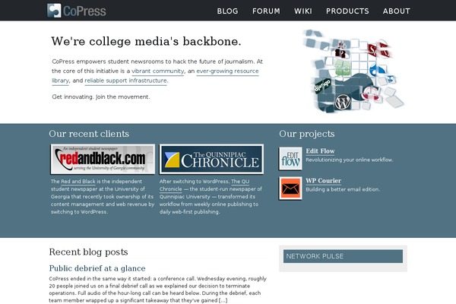Click the NETWORK PULSE header bar
Screen dimensions: 456x304
pos(344,256)
